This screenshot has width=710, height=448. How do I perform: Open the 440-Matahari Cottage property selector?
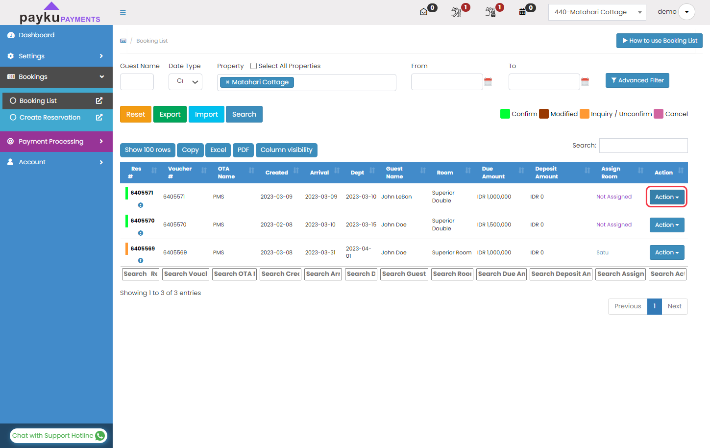597,12
